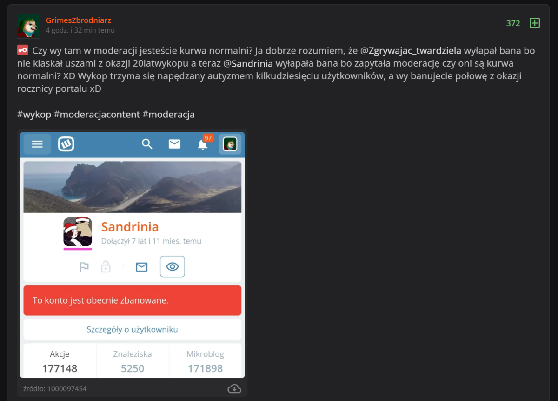Open messages envelope in top bar
The width and height of the screenshot is (558, 401).
(x=174, y=144)
